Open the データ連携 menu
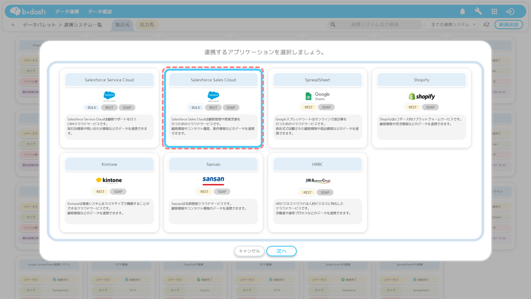 click(67, 11)
